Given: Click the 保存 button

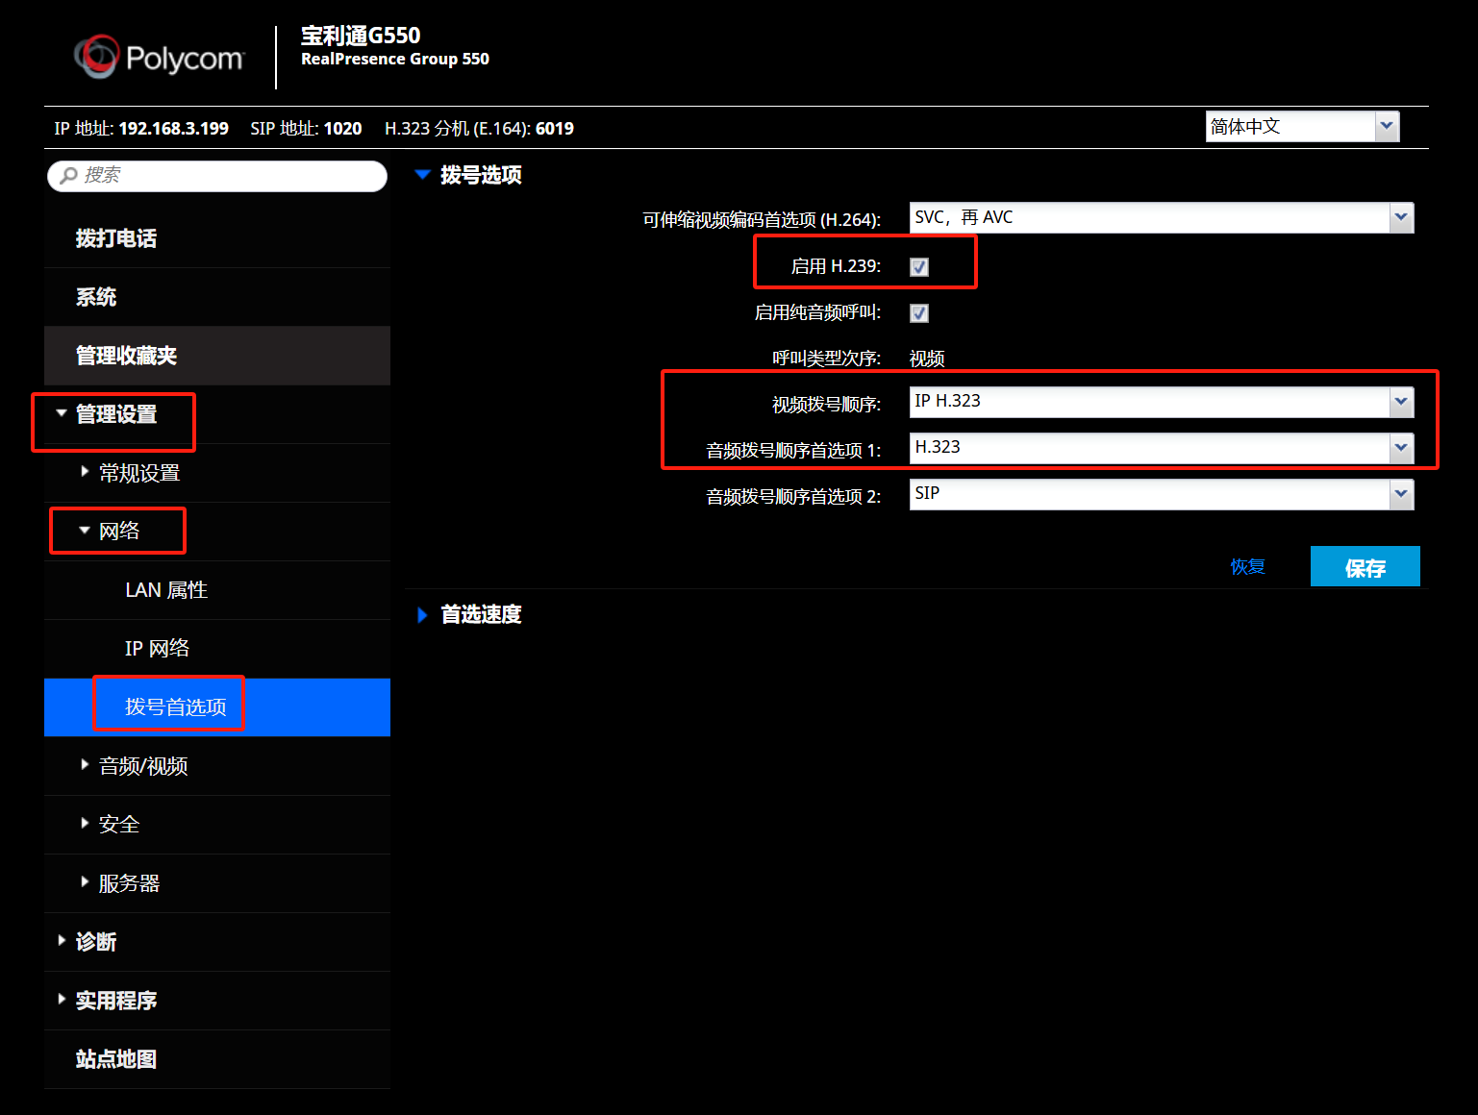Looking at the screenshot, I should point(1365,567).
